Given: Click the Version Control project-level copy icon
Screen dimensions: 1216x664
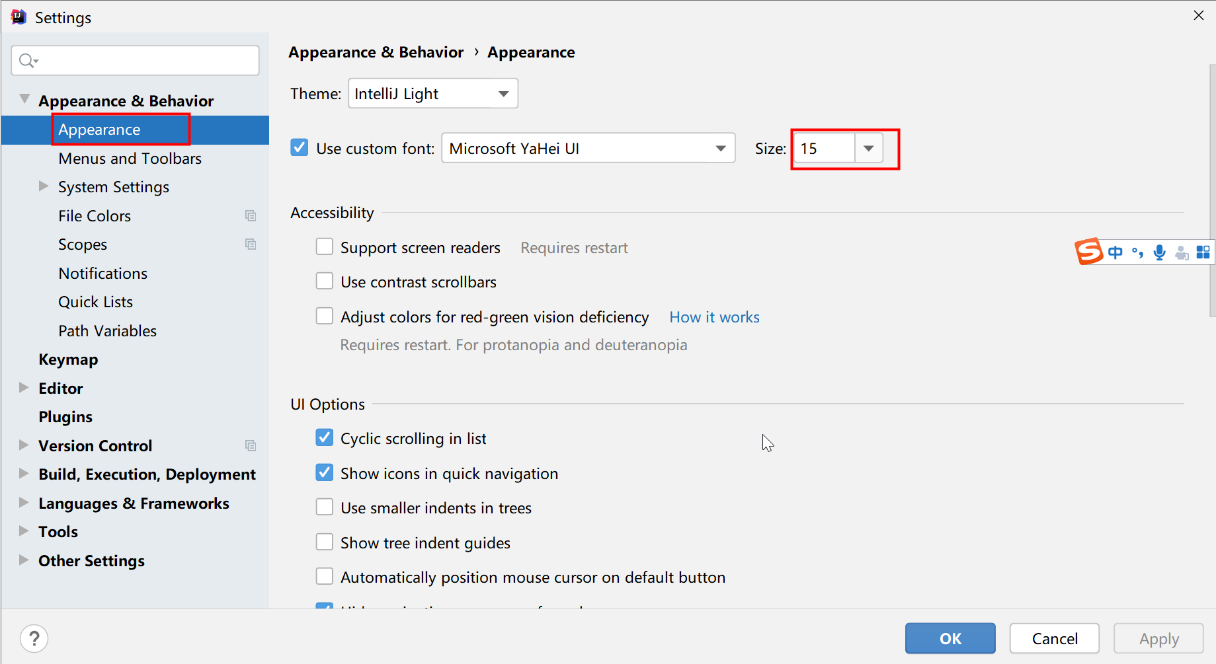Looking at the screenshot, I should pyautogui.click(x=251, y=446).
